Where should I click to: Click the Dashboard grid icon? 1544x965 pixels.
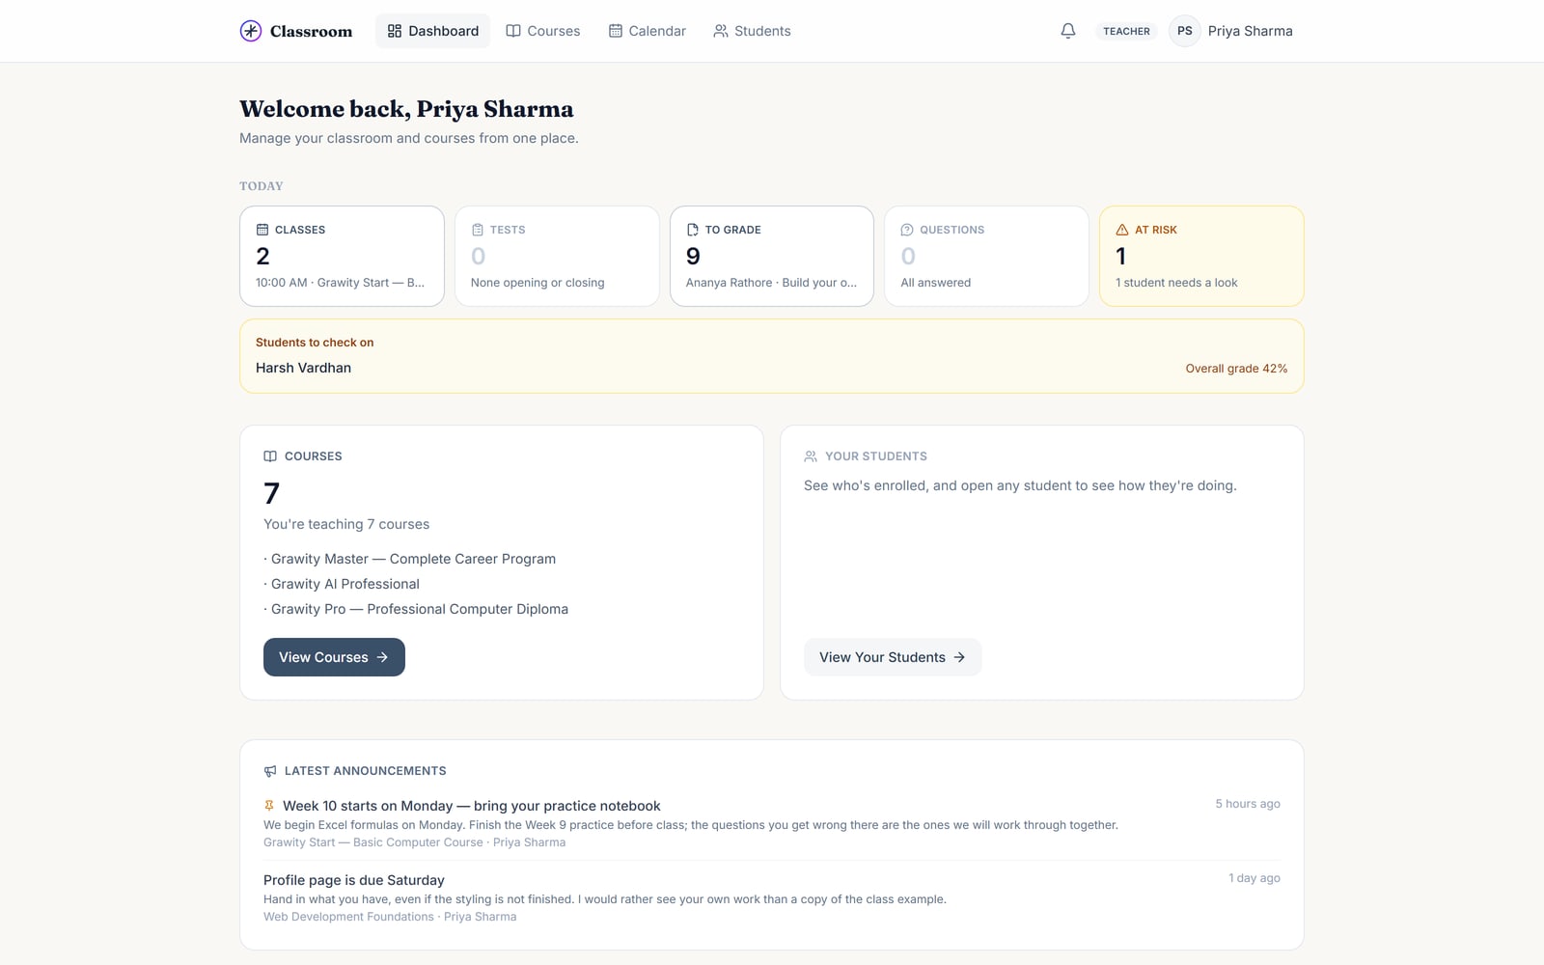[395, 31]
